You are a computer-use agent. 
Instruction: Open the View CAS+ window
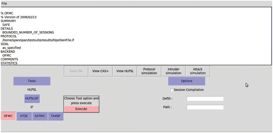point(100,71)
